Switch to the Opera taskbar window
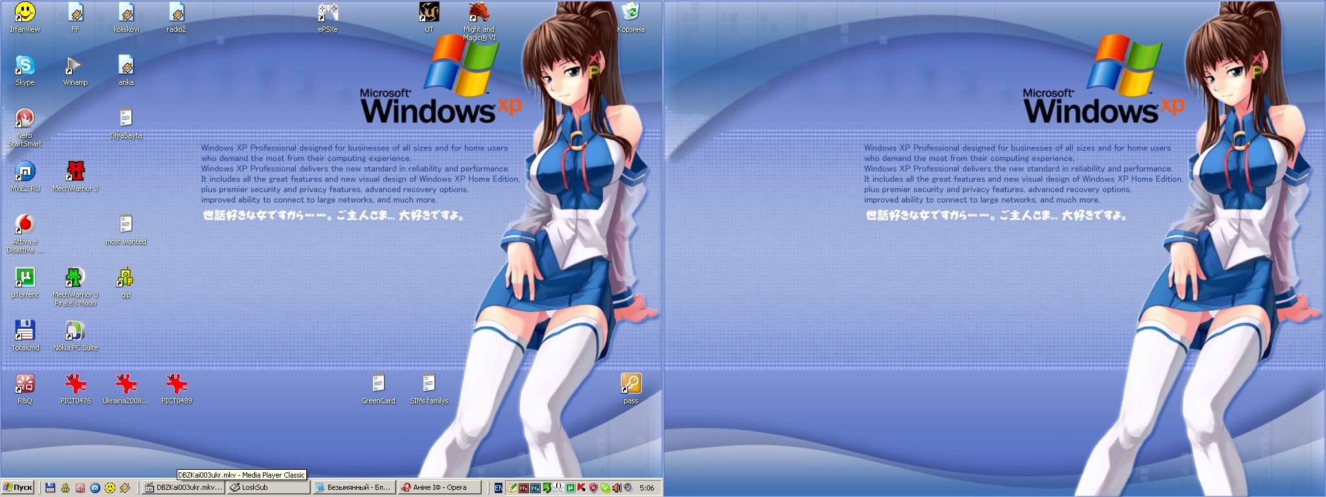Image resolution: width=1326 pixels, height=497 pixels. tap(440, 488)
